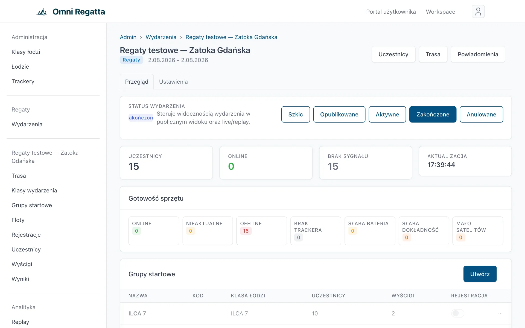
Task: Open ILCA 7 row more options menu
Action: pos(500,313)
